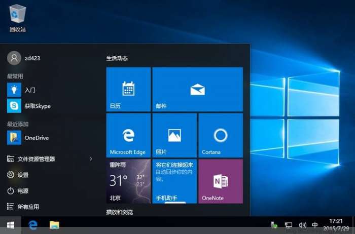Image resolution: width=355 pixels, height=234 pixels.
Task: Open the 邮件 Mail tile
Action: click(198, 89)
